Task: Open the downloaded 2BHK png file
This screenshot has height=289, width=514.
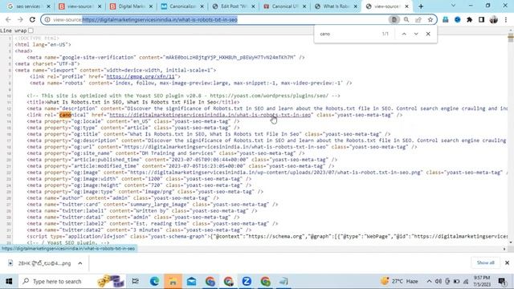Action: click(x=39, y=263)
